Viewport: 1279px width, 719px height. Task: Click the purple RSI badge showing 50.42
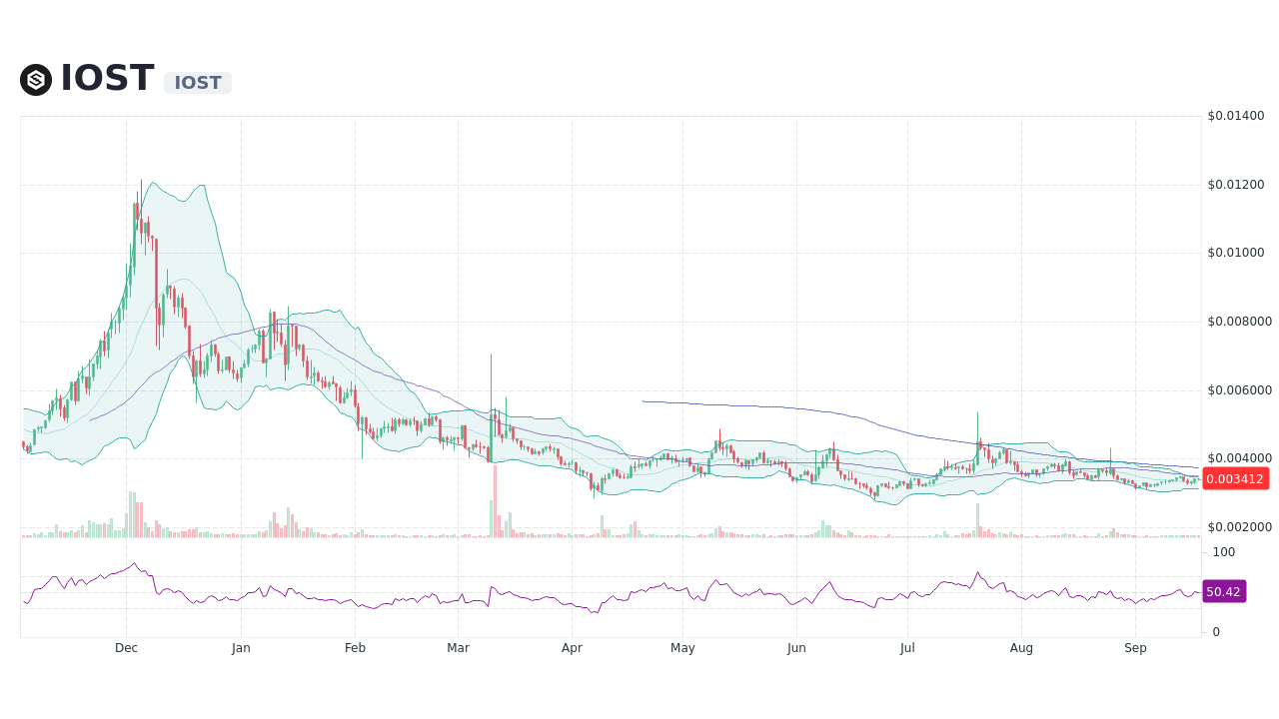point(1224,591)
